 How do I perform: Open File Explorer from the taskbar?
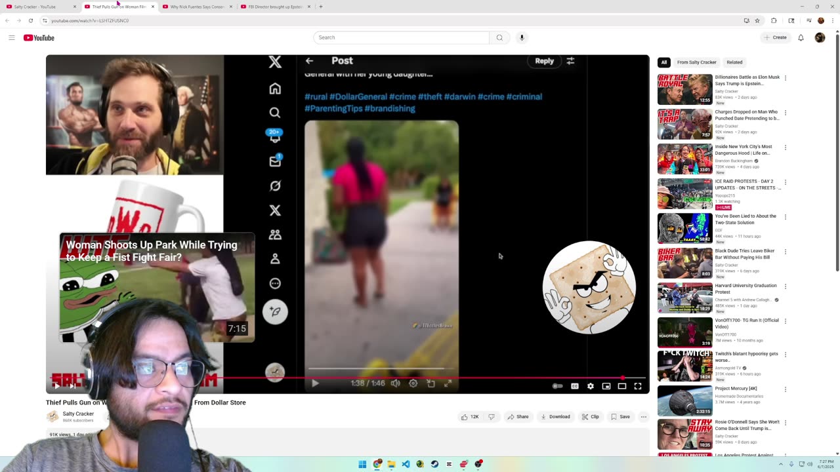391,464
